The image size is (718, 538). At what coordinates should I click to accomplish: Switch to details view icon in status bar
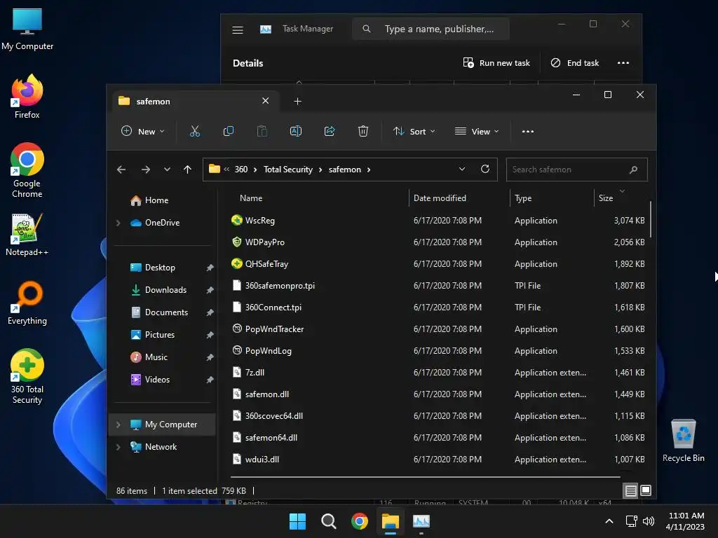(x=630, y=491)
